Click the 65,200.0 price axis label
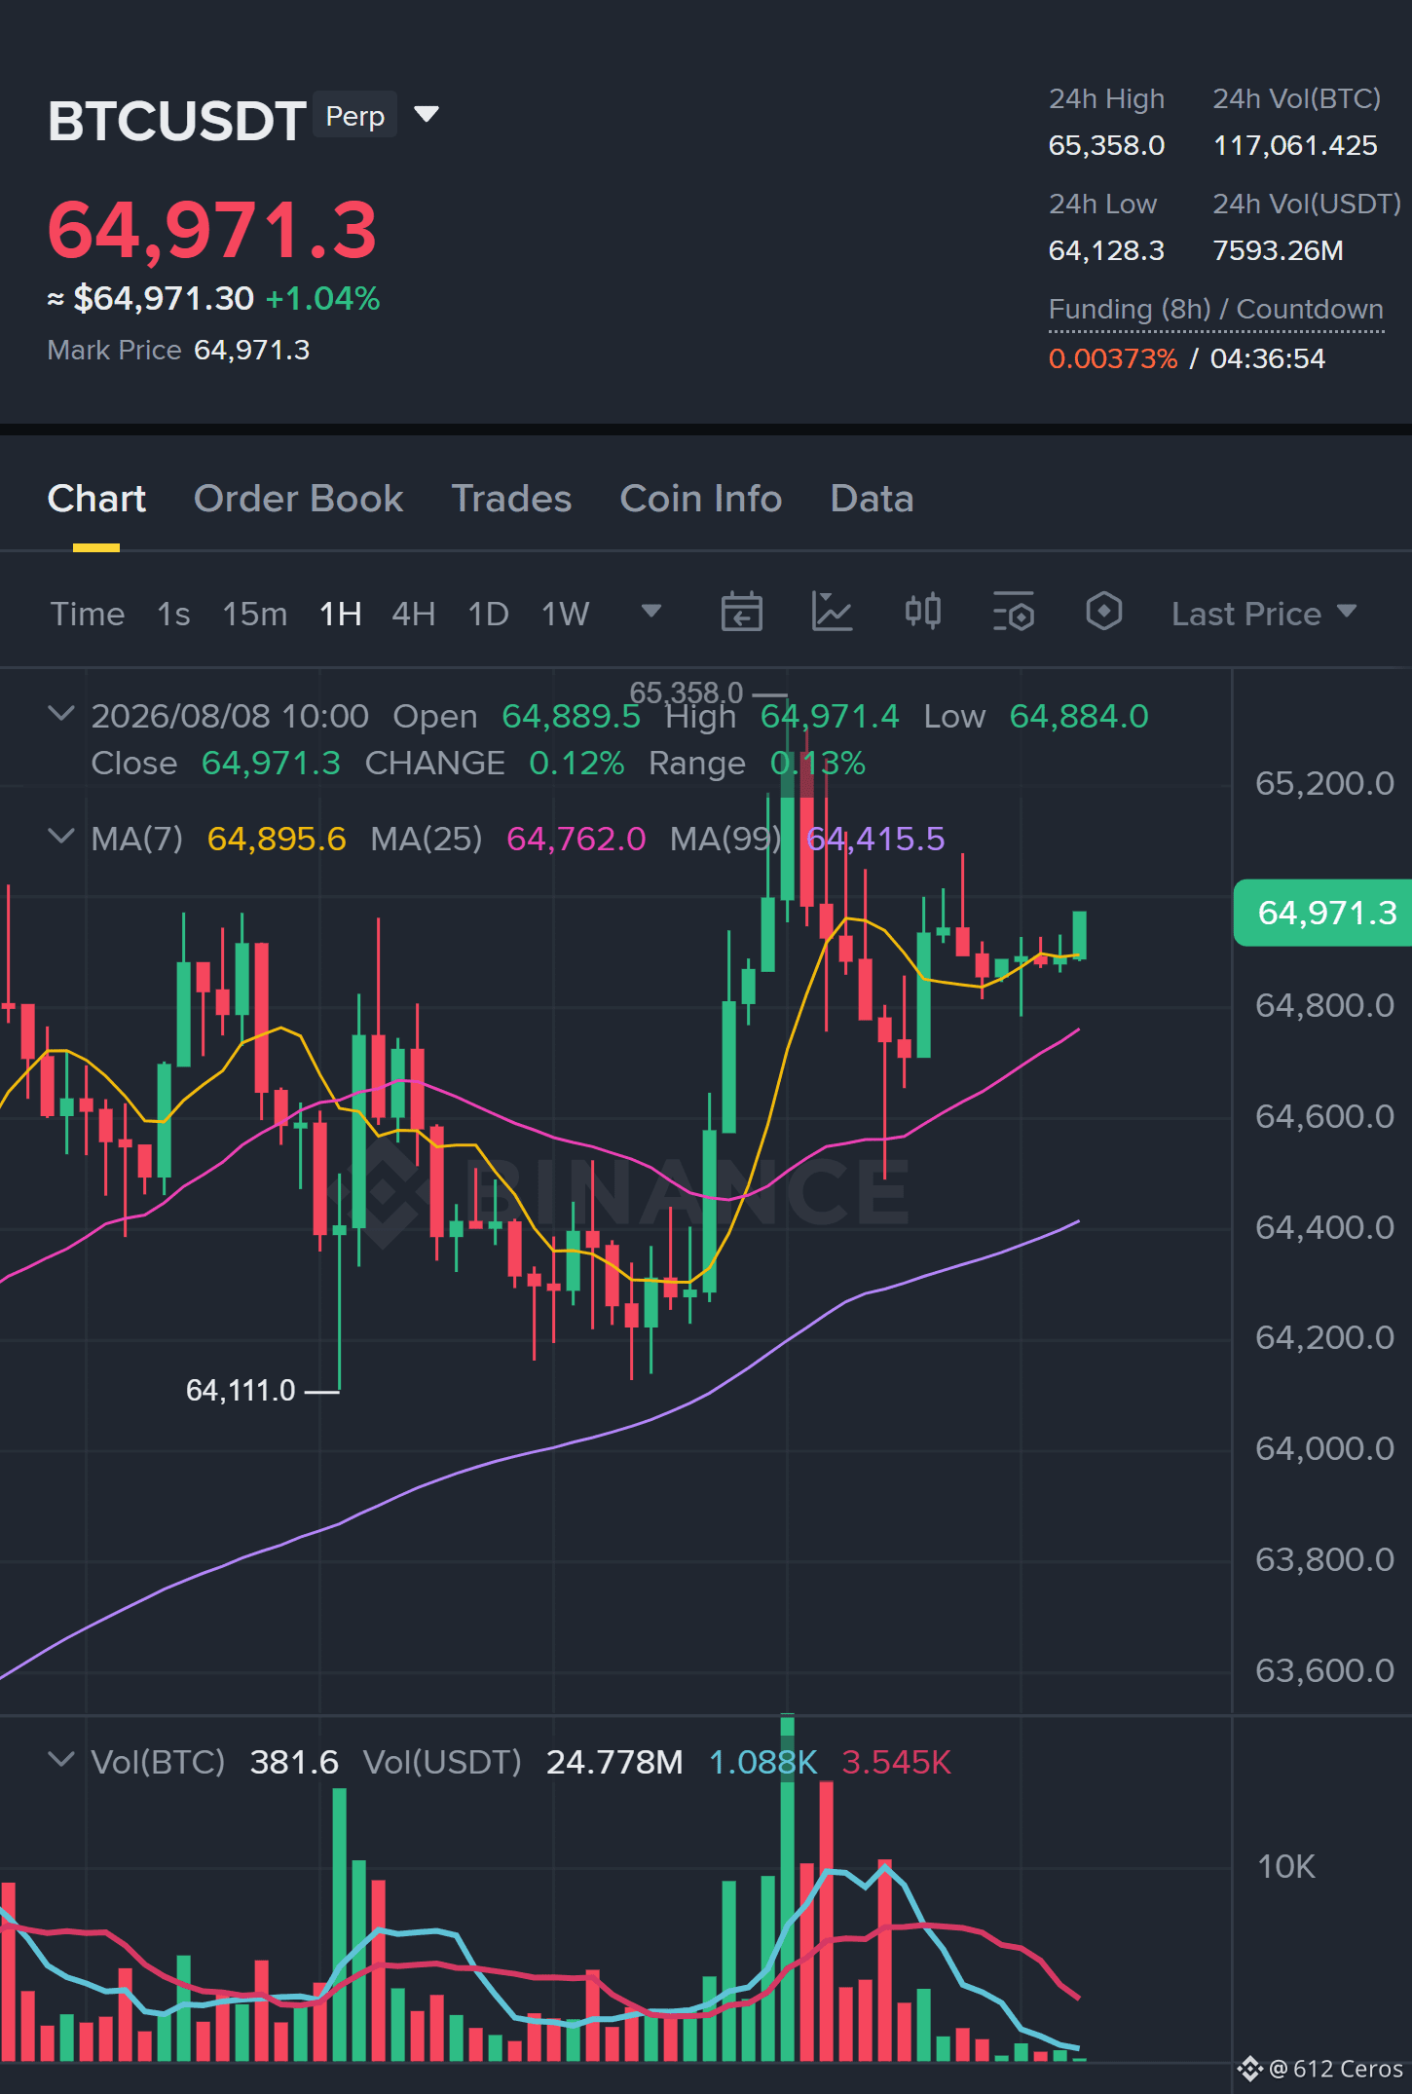The height and width of the screenshot is (2094, 1412). pyautogui.click(x=1324, y=783)
